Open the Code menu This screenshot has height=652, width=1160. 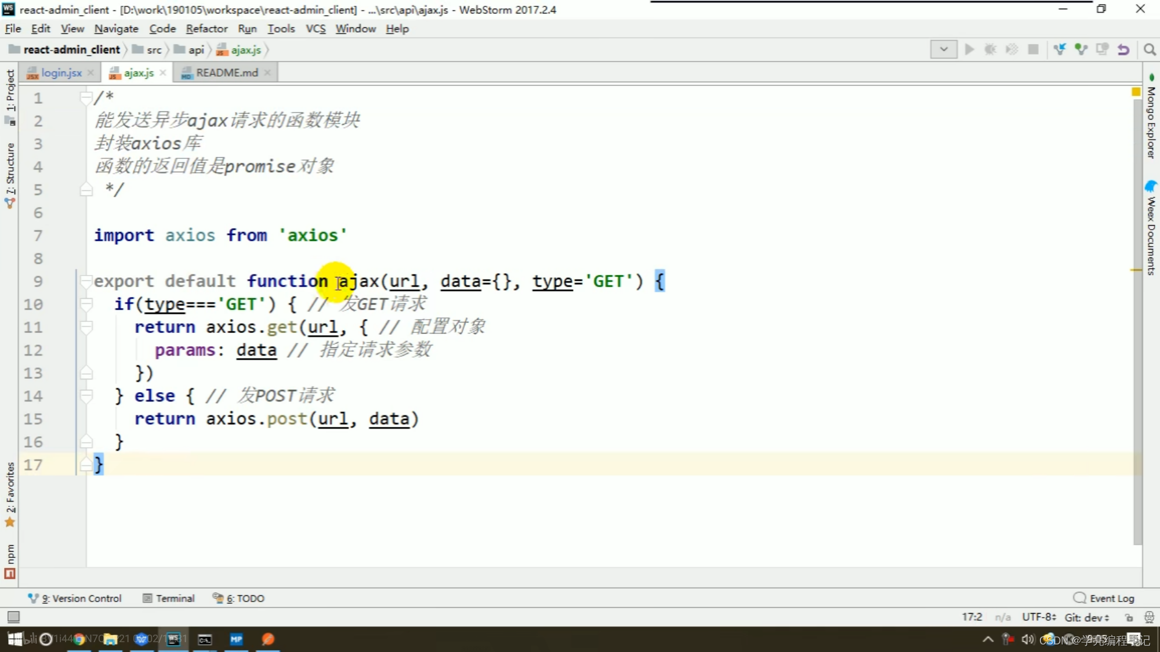click(x=162, y=28)
